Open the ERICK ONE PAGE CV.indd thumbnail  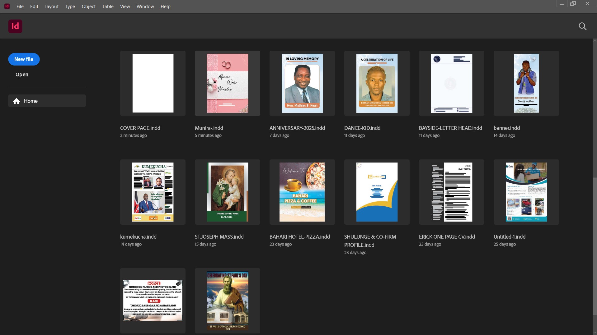click(x=451, y=192)
